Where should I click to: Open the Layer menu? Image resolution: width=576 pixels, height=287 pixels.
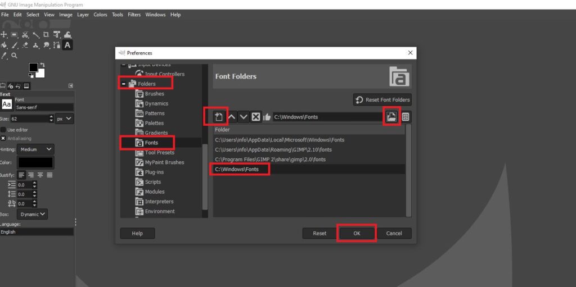[83, 15]
